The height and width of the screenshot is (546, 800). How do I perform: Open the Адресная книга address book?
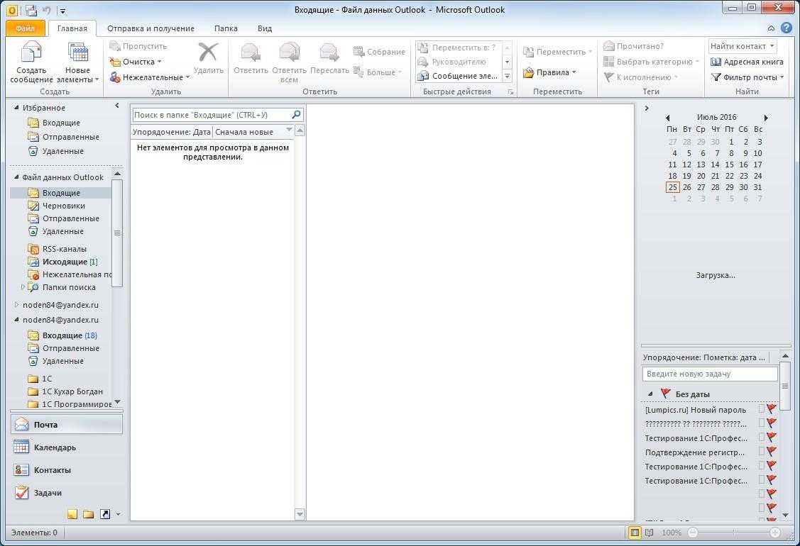coord(747,62)
